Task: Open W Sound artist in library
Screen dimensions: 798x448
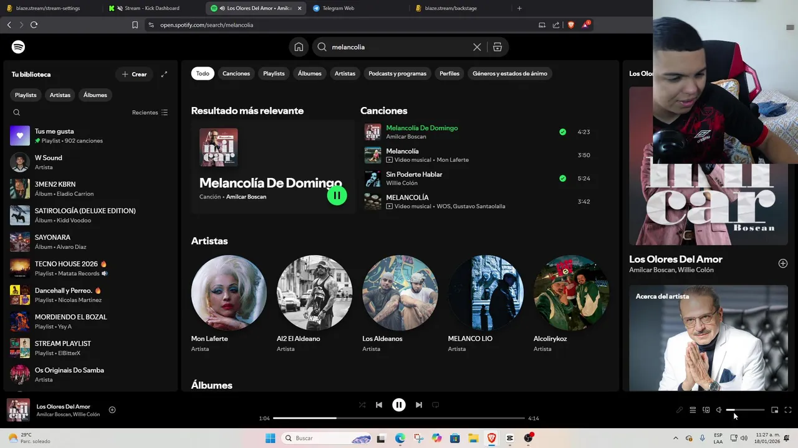Action: [x=90, y=162]
